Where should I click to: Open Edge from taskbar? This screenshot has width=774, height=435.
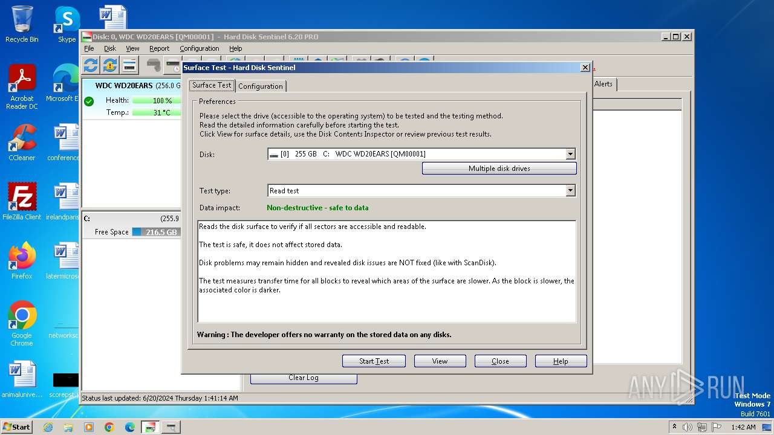point(130,427)
